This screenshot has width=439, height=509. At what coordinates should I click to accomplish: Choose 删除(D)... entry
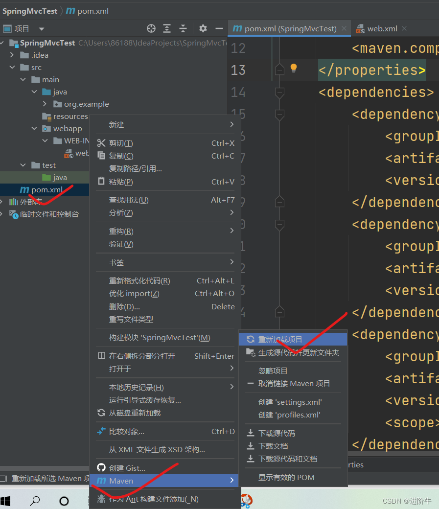pyautogui.click(x=165, y=307)
